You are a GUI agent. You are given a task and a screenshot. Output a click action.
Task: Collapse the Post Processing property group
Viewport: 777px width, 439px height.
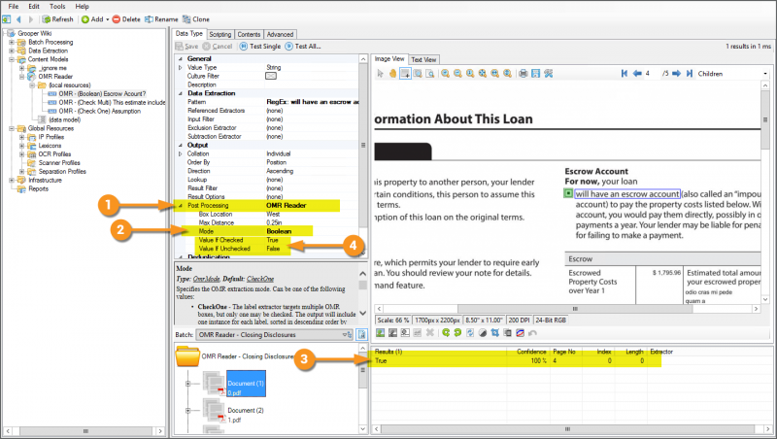pos(181,205)
